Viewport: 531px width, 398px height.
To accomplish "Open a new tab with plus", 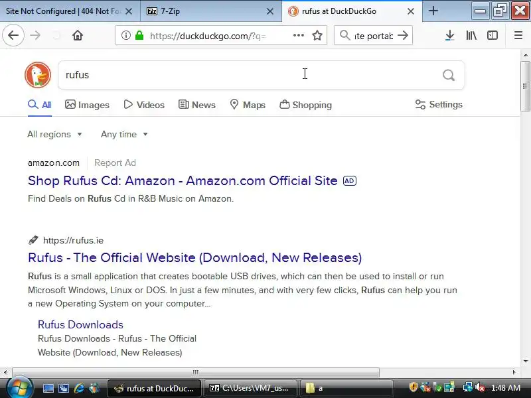I will (433, 11).
